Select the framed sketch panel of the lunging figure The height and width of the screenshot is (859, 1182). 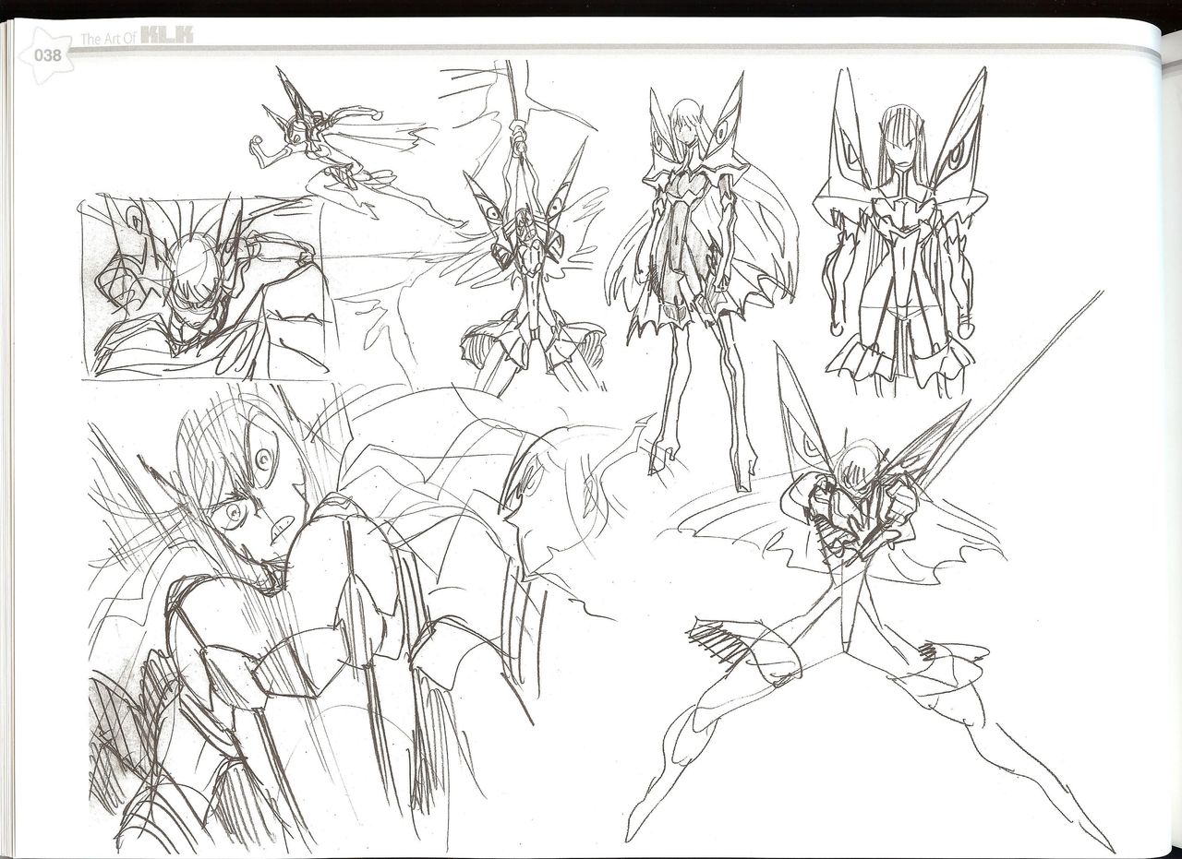203,285
